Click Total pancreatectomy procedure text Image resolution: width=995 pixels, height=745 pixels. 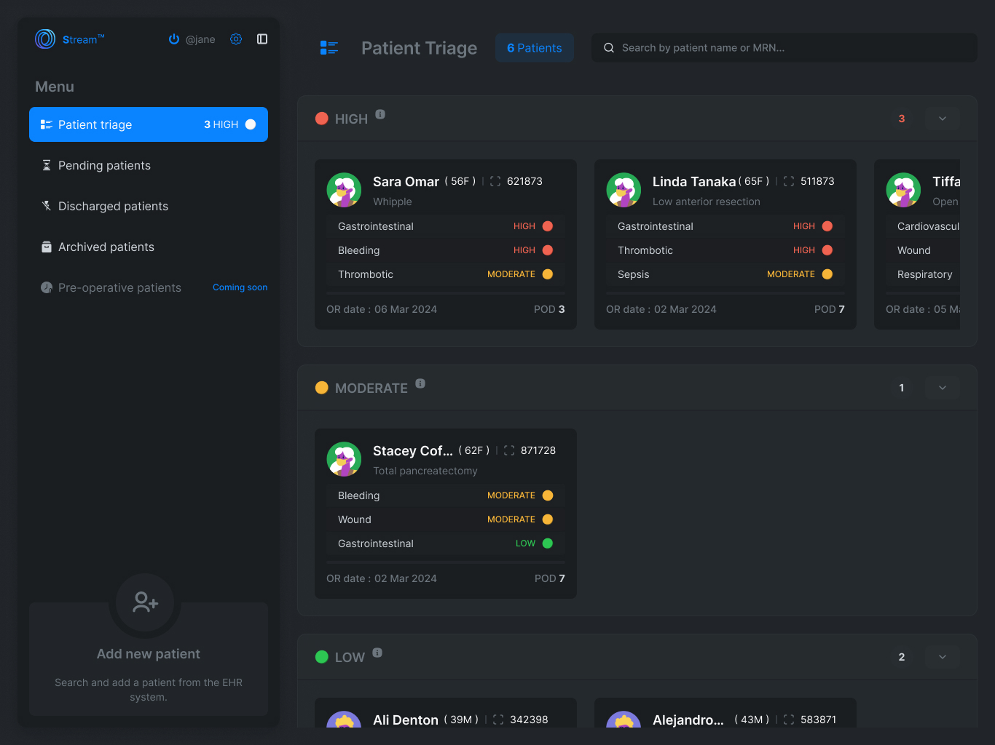pos(425,471)
